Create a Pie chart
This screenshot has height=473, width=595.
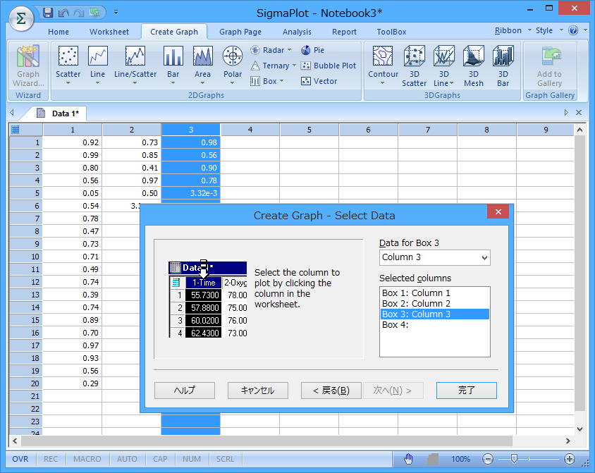click(313, 50)
